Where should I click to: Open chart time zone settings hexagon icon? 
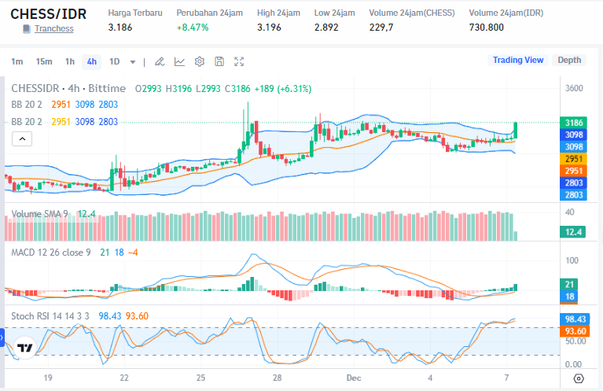pyautogui.click(x=579, y=378)
